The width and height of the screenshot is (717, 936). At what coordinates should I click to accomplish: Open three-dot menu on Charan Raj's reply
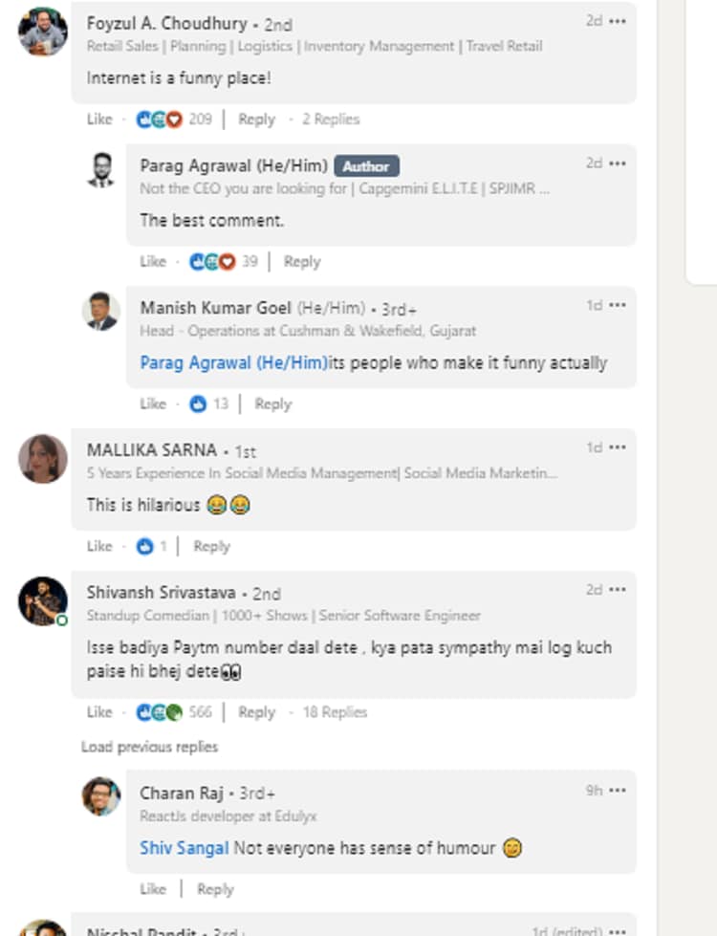618,791
